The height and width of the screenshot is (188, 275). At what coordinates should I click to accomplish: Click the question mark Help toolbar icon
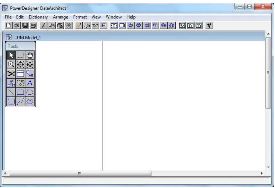click(x=209, y=26)
